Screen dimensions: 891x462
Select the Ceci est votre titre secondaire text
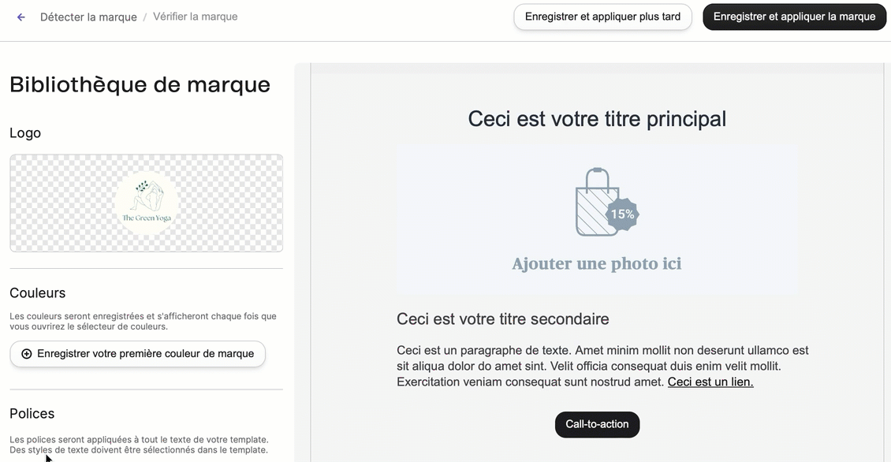[502, 319]
